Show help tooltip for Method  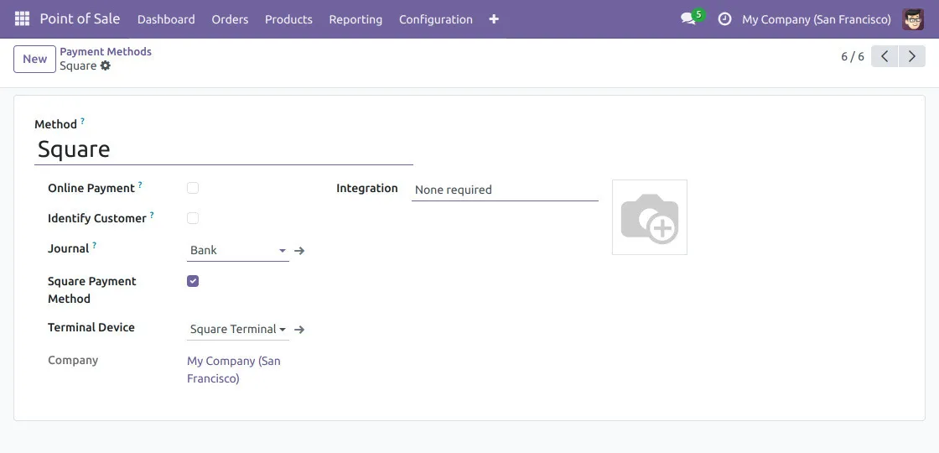coord(83,121)
